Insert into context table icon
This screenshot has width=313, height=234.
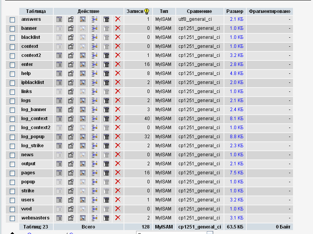point(95,46)
